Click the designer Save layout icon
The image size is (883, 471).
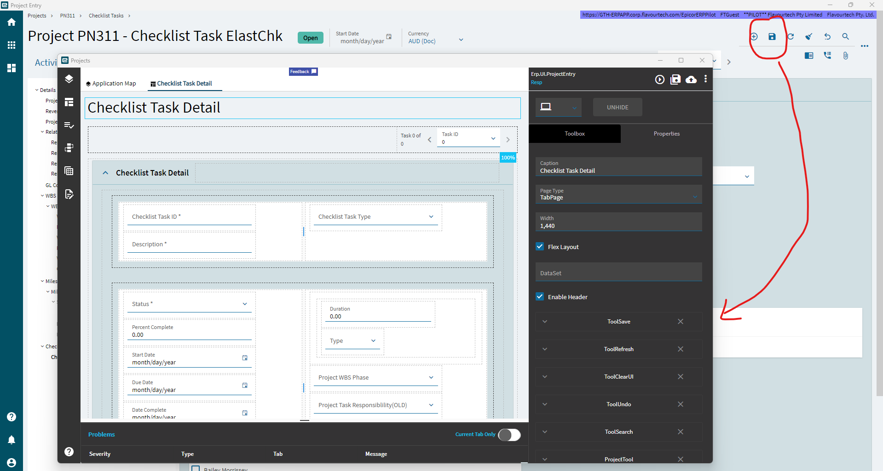tap(675, 79)
